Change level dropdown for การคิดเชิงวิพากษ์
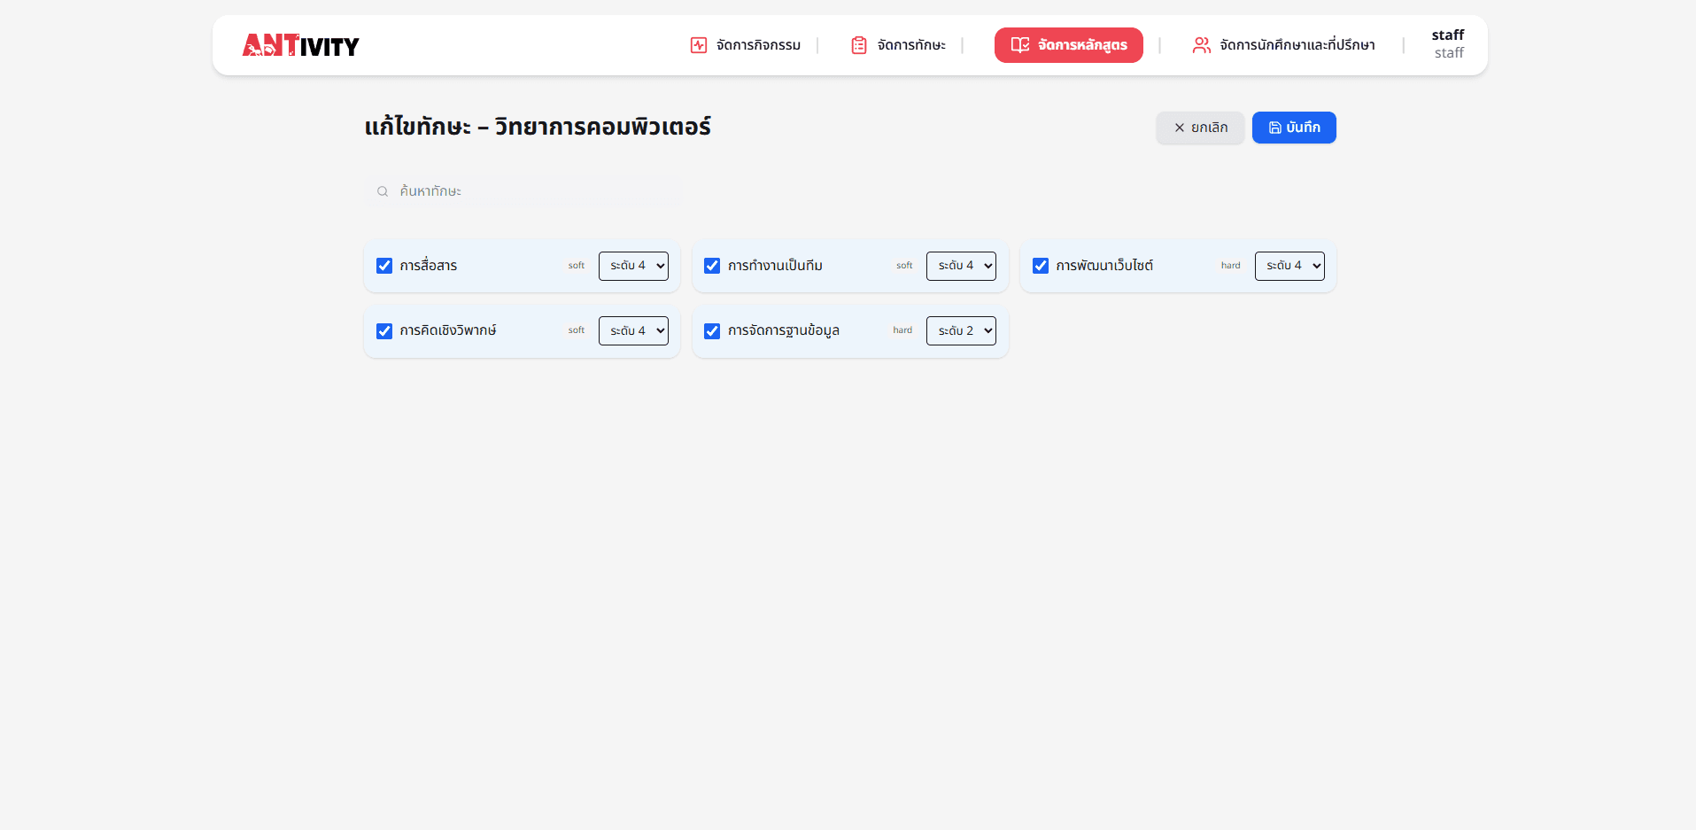The image size is (1696, 830). [x=633, y=331]
